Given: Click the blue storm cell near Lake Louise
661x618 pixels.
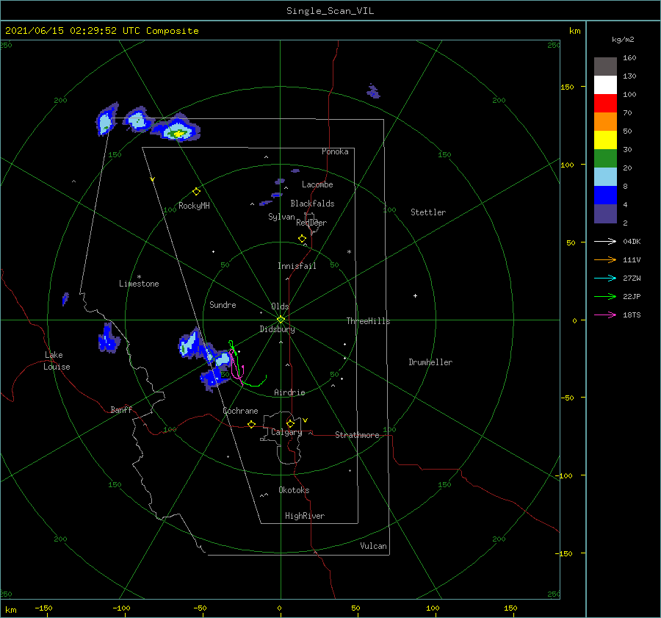Looking at the screenshot, I should click(109, 338).
